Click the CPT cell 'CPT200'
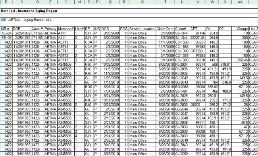This screenshot has width=258, height=156. click(x=198, y=51)
